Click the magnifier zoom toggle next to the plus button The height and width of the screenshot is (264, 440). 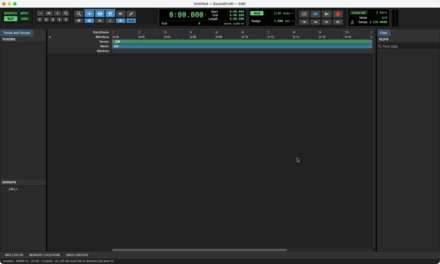(66, 13)
